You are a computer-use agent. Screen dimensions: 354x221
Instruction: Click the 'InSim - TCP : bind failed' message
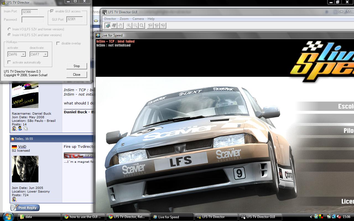(x=115, y=41)
